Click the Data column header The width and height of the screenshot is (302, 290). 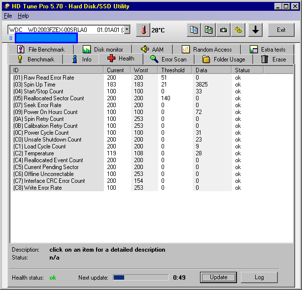tap(212, 70)
